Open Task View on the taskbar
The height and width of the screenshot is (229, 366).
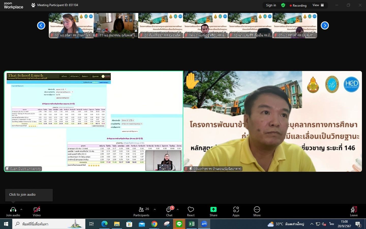click(91, 224)
